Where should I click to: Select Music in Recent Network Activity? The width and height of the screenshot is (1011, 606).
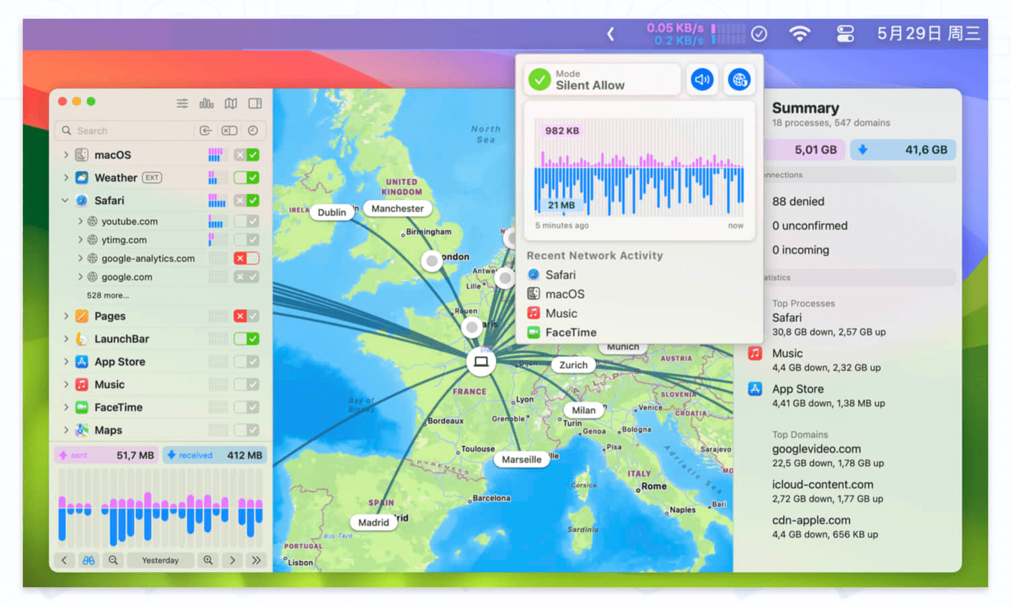561,313
